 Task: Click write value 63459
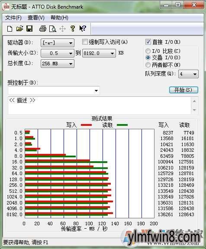167,156
